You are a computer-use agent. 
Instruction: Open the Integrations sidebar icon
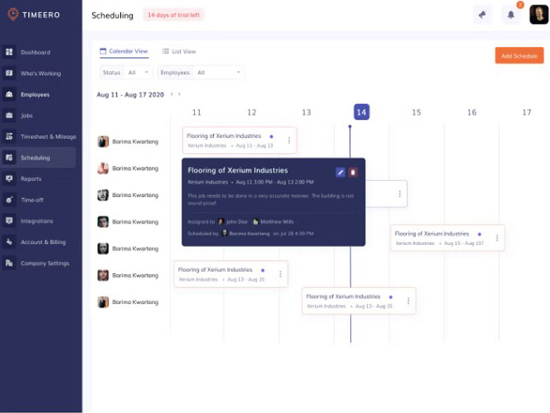[x=9, y=220]
